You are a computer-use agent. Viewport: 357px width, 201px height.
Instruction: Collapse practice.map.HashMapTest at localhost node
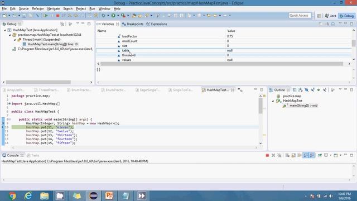click(10, 35)
